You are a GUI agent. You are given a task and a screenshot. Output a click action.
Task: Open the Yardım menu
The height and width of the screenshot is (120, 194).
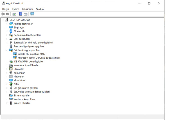click(40, 9)
